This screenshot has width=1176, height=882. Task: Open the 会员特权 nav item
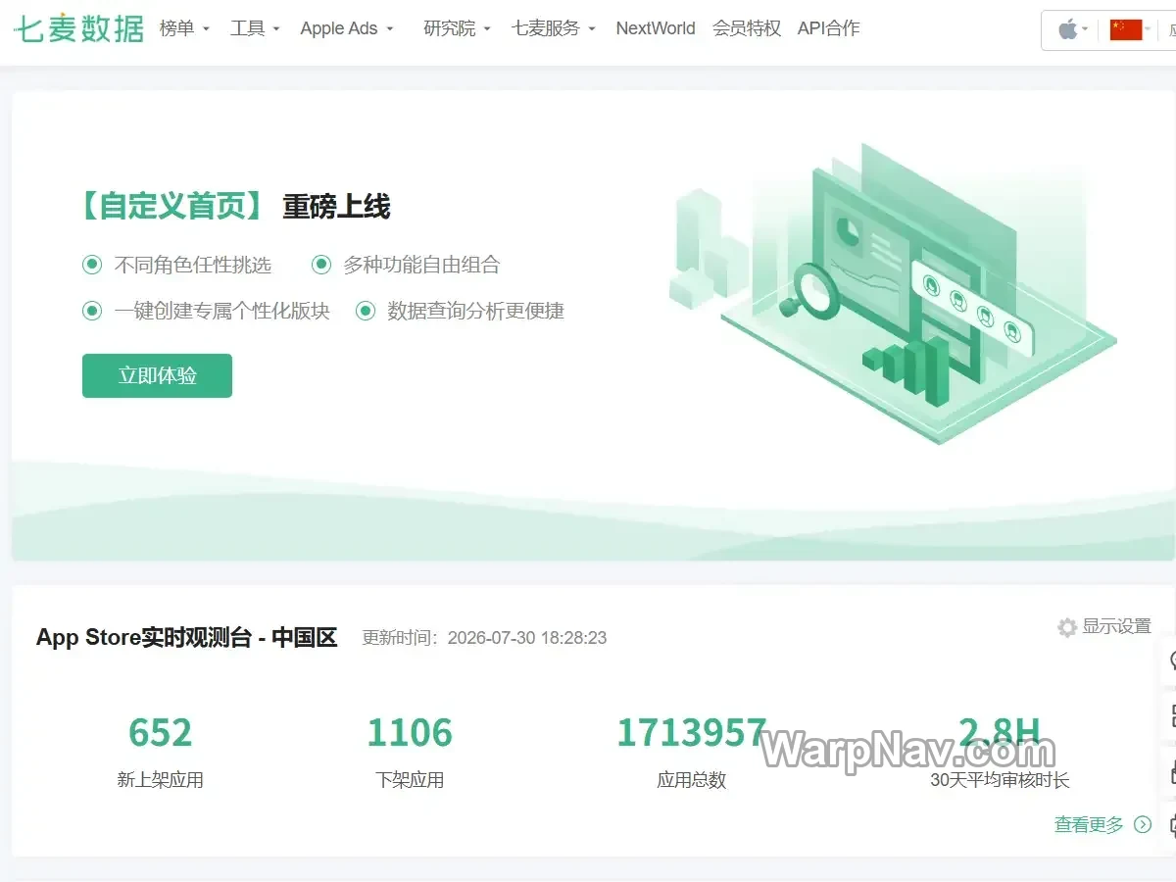coord(747,28)
